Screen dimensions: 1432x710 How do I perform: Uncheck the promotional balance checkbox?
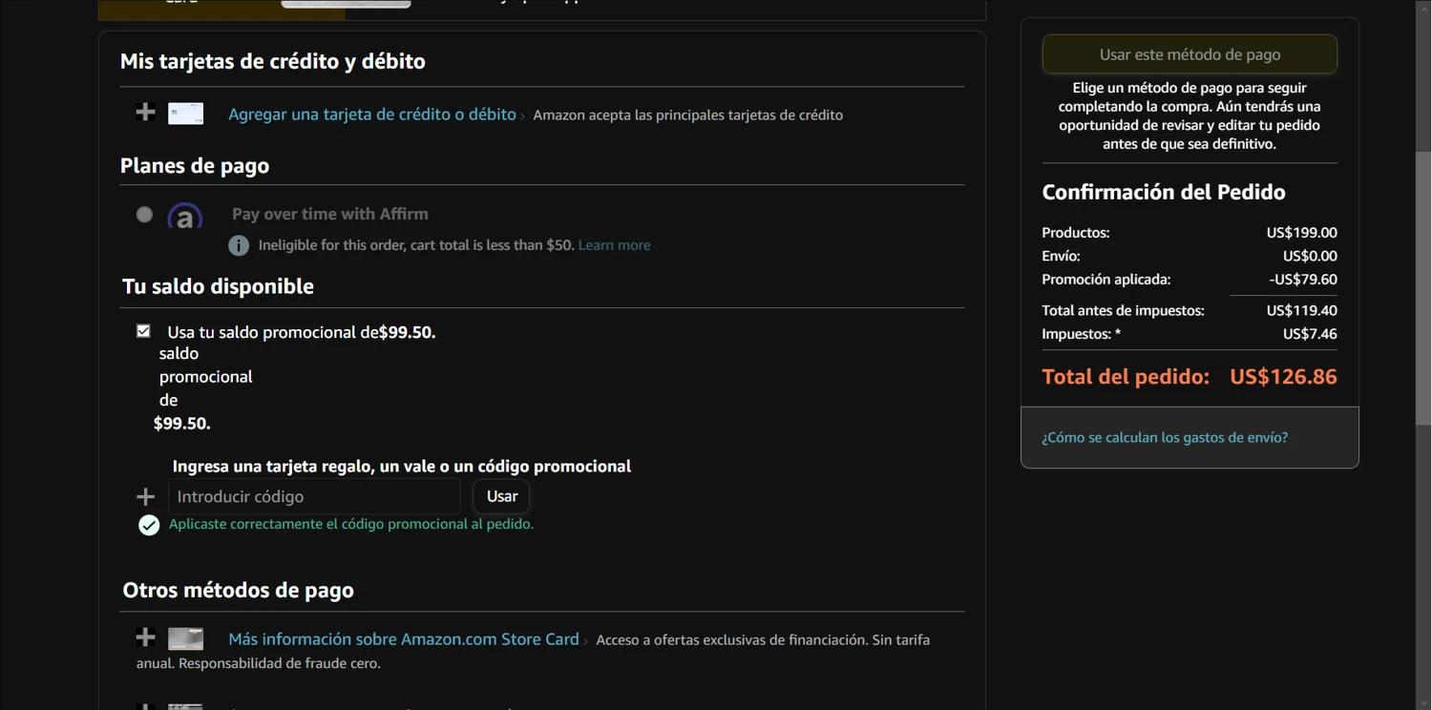click(x=143, y=331)
